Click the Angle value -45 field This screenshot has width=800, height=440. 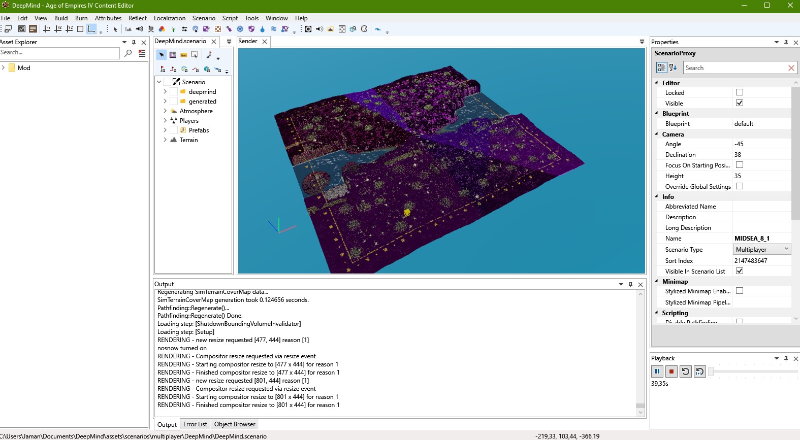(761, 144)
